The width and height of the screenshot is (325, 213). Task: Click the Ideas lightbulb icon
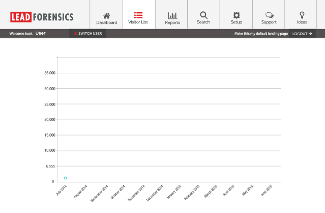[x=302, y=15]
